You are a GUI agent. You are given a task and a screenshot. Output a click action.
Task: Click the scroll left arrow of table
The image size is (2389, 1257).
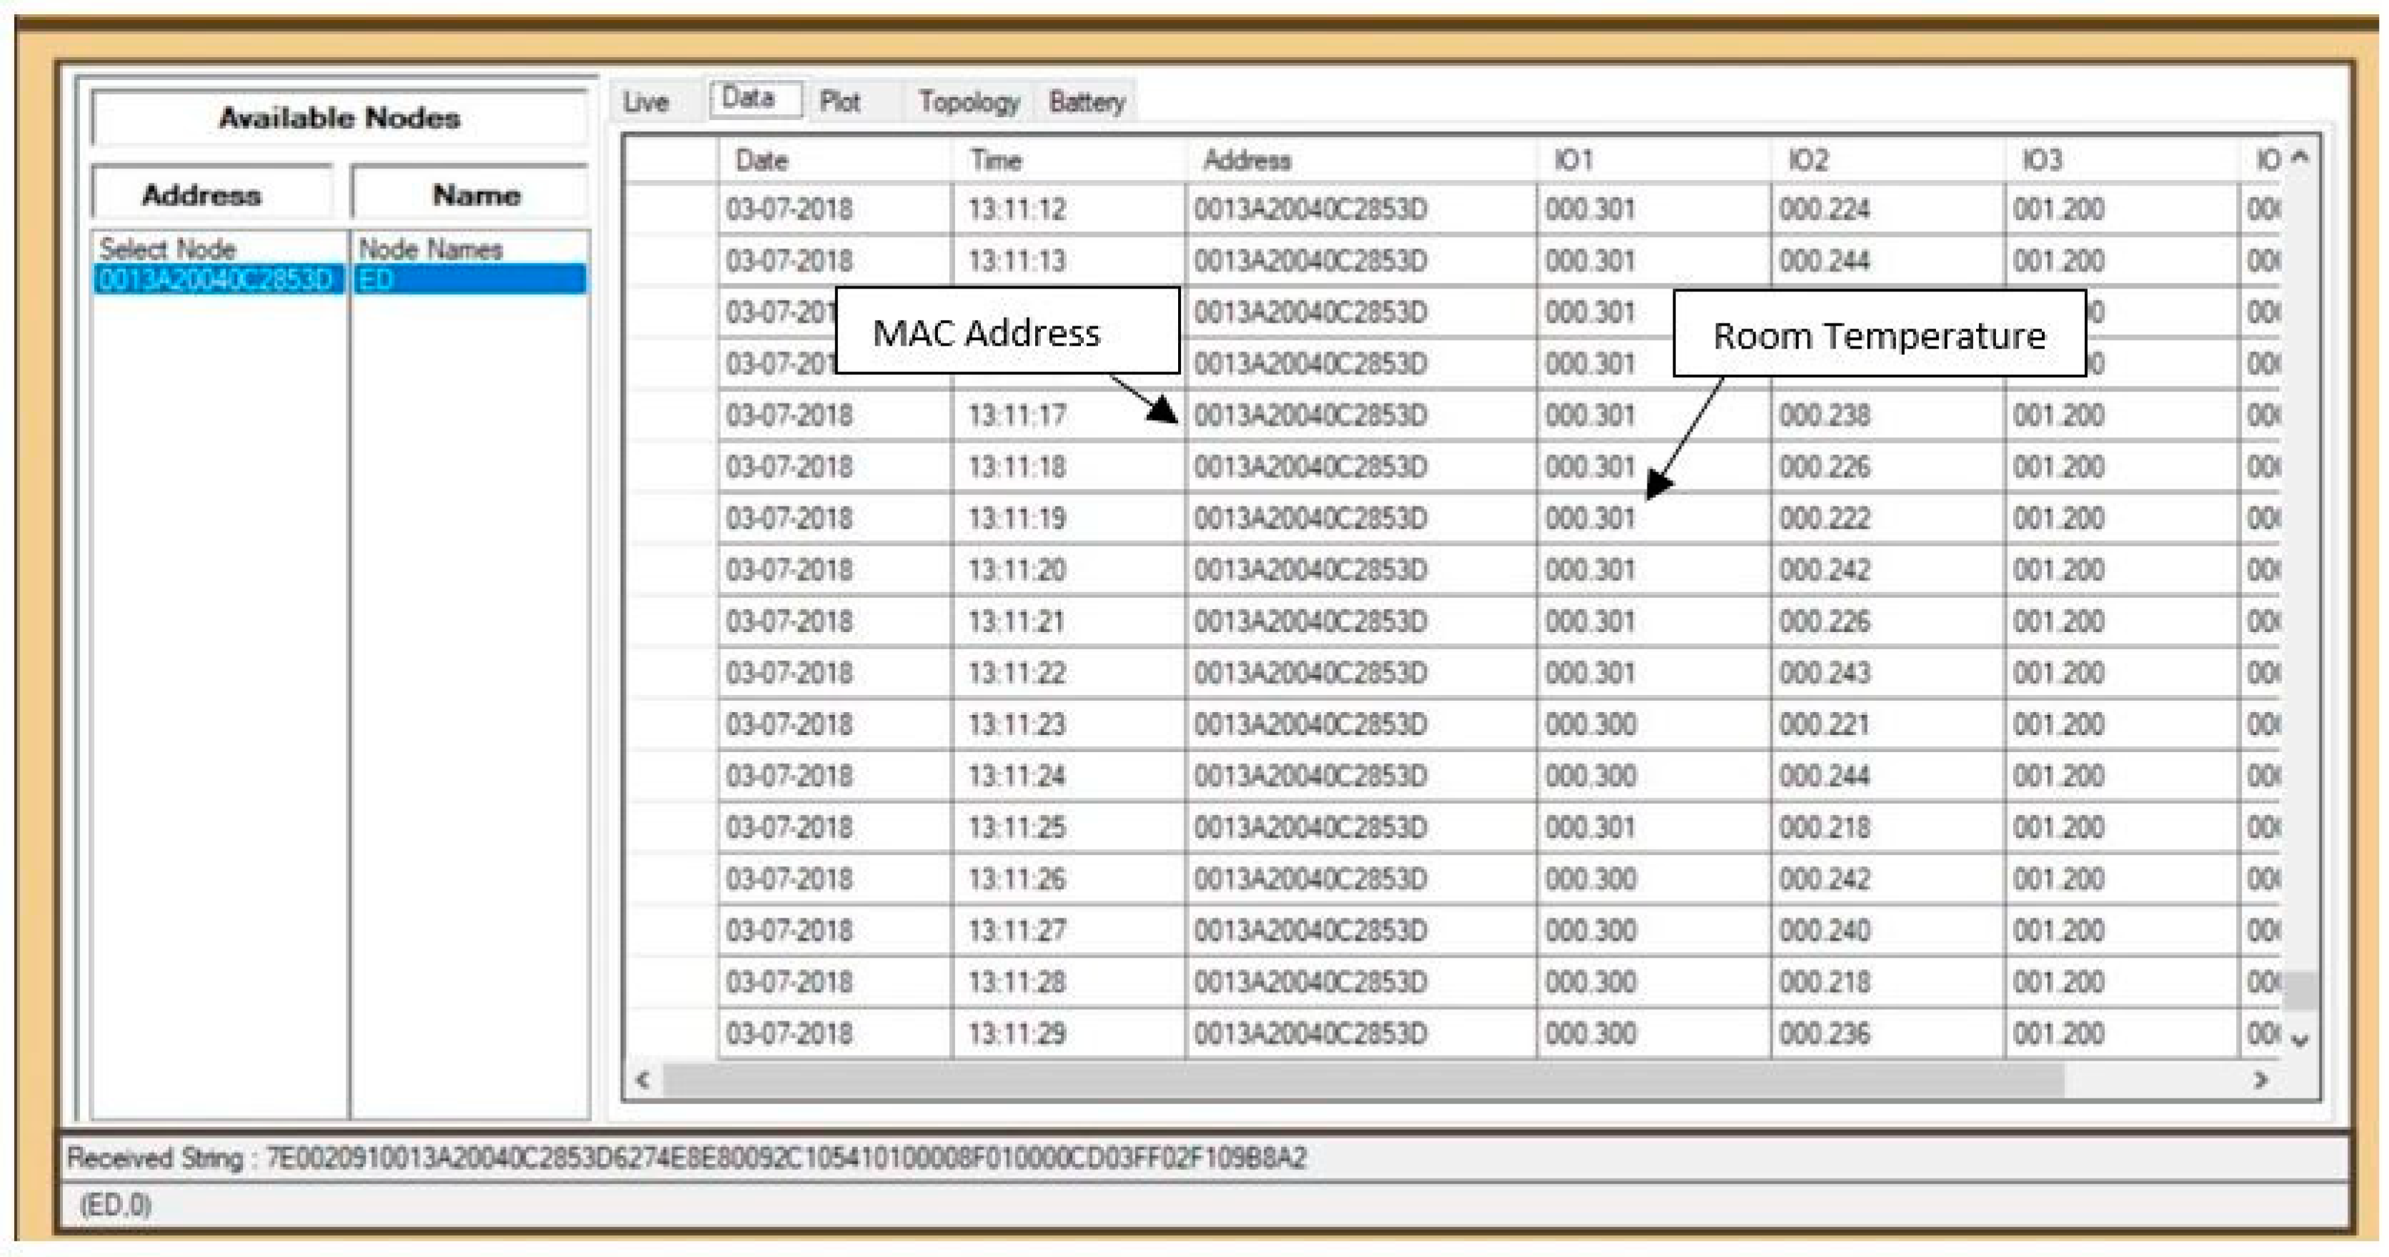click(642, 1079)
